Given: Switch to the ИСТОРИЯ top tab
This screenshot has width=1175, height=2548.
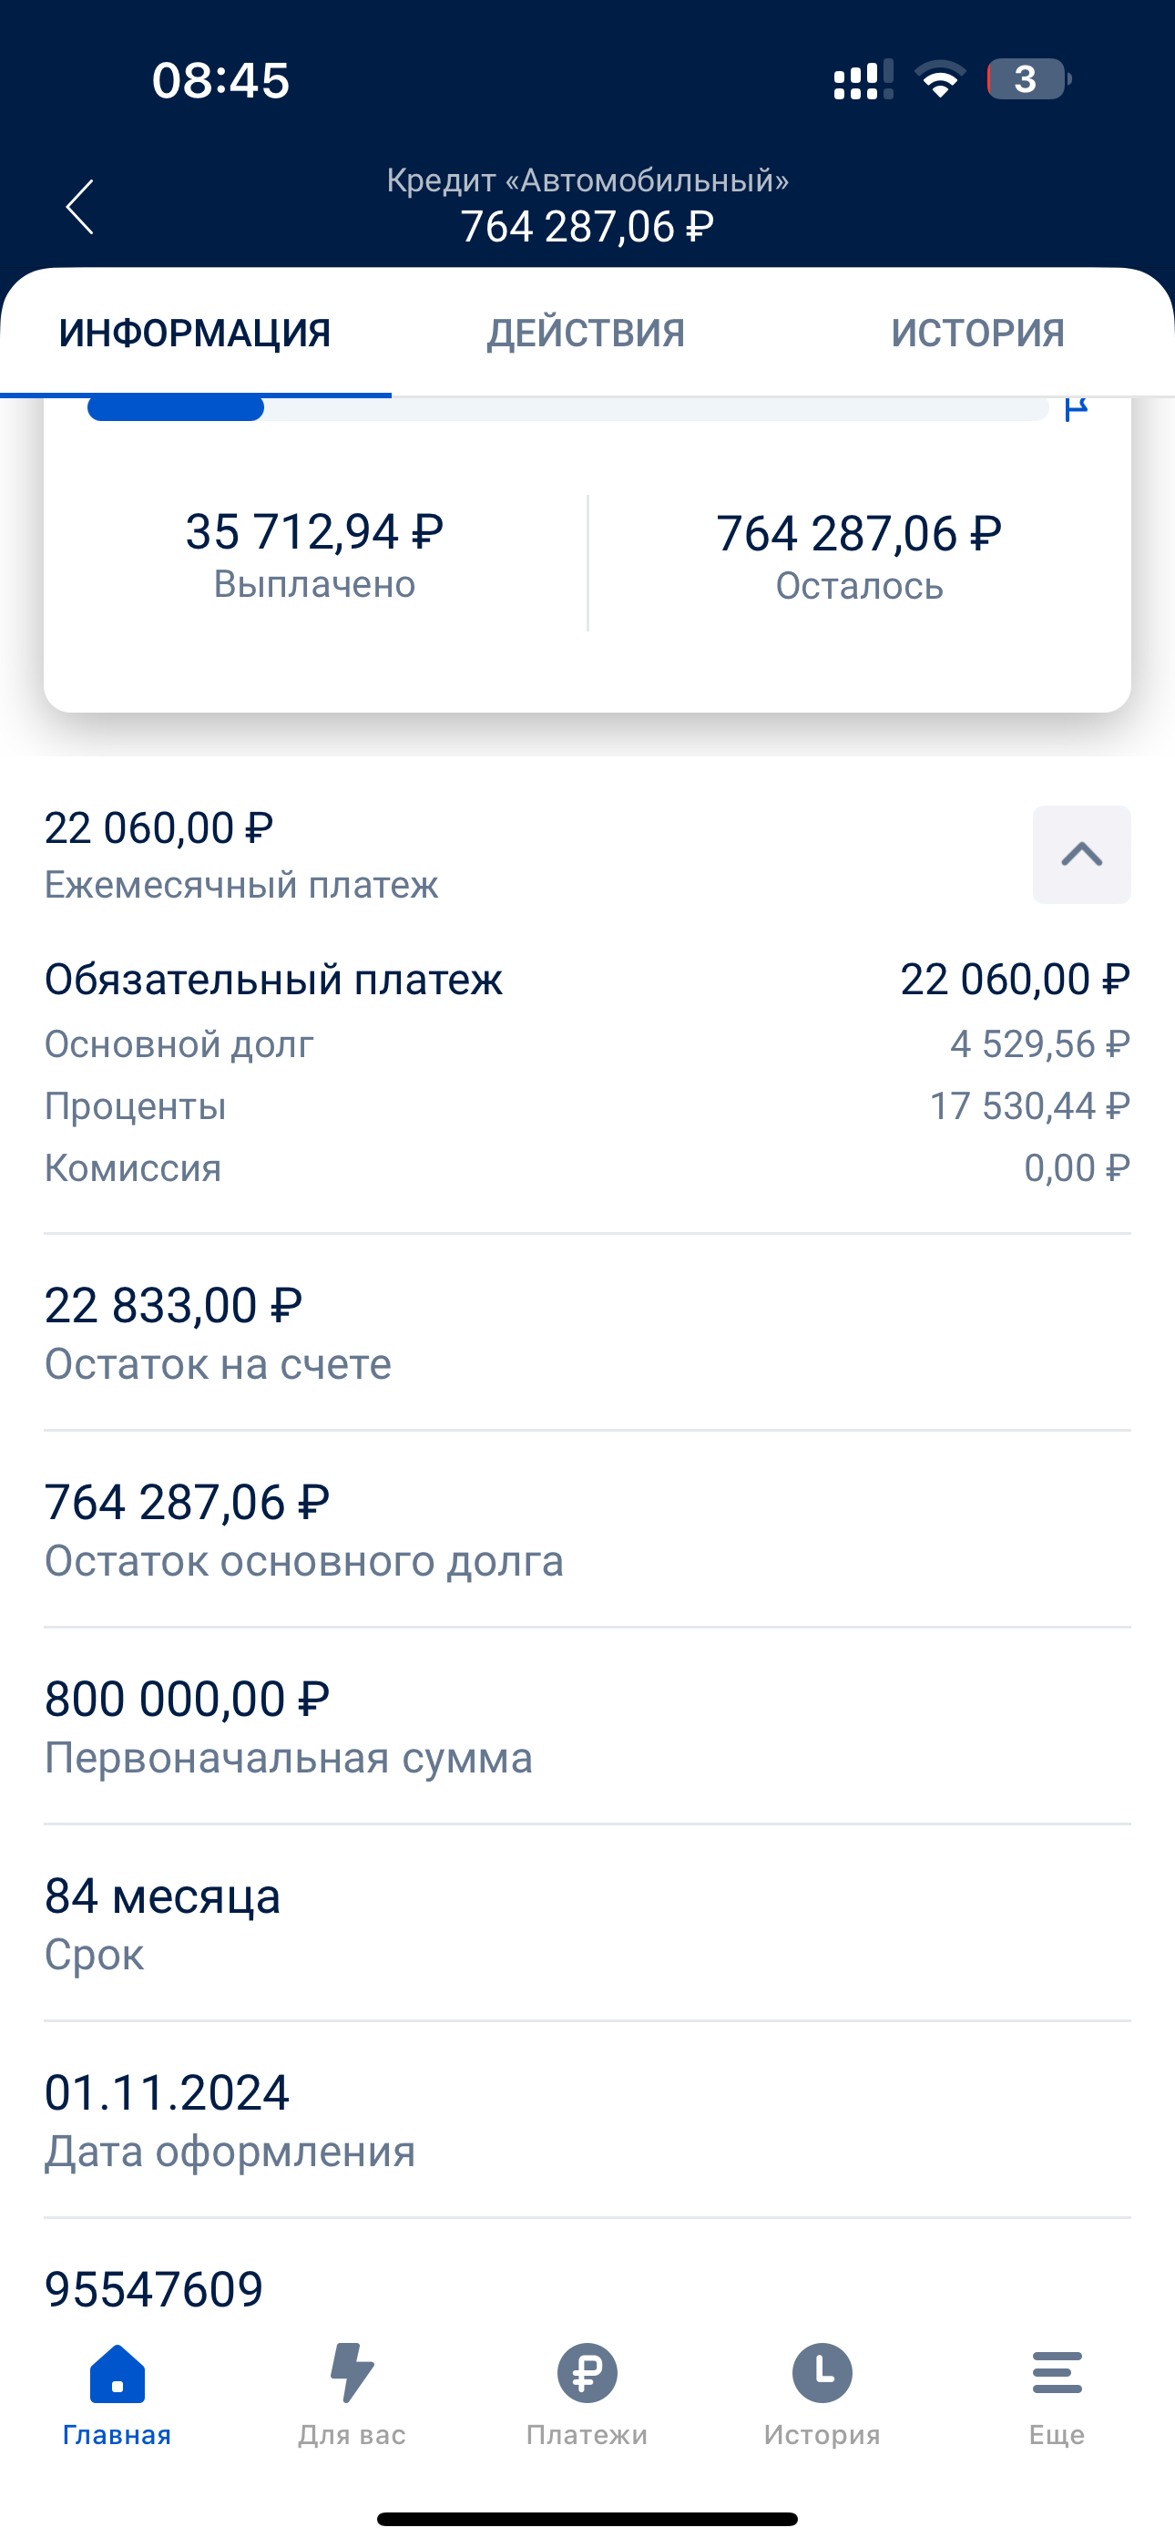Looking at the screenshot, I should coord(977,334).
